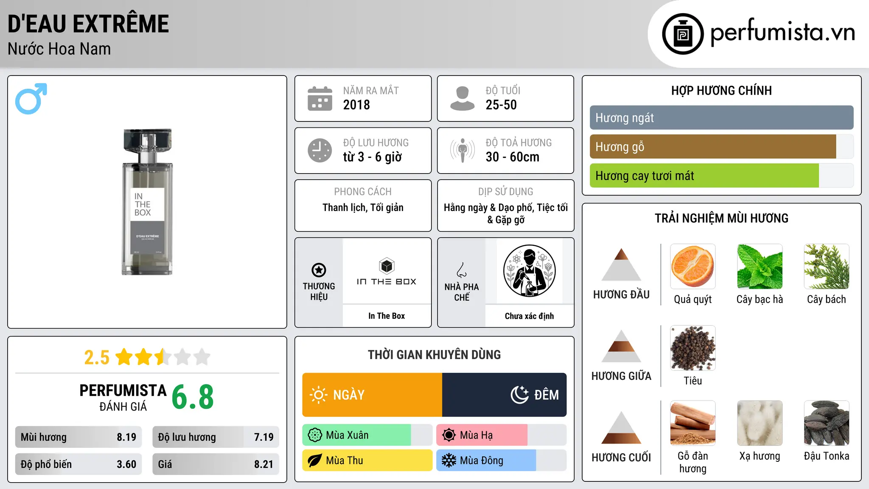Viewport: 869px width, 489px height.
Task: Click the sillage icon beside Độ toả hương
Action: [462, 150]
